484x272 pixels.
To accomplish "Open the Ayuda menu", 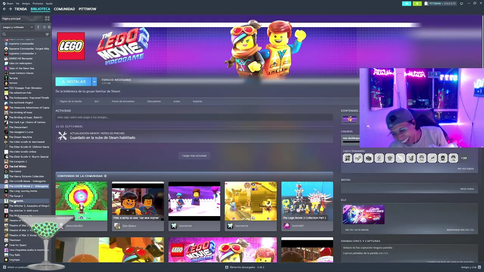I will (x=49, y=3).
